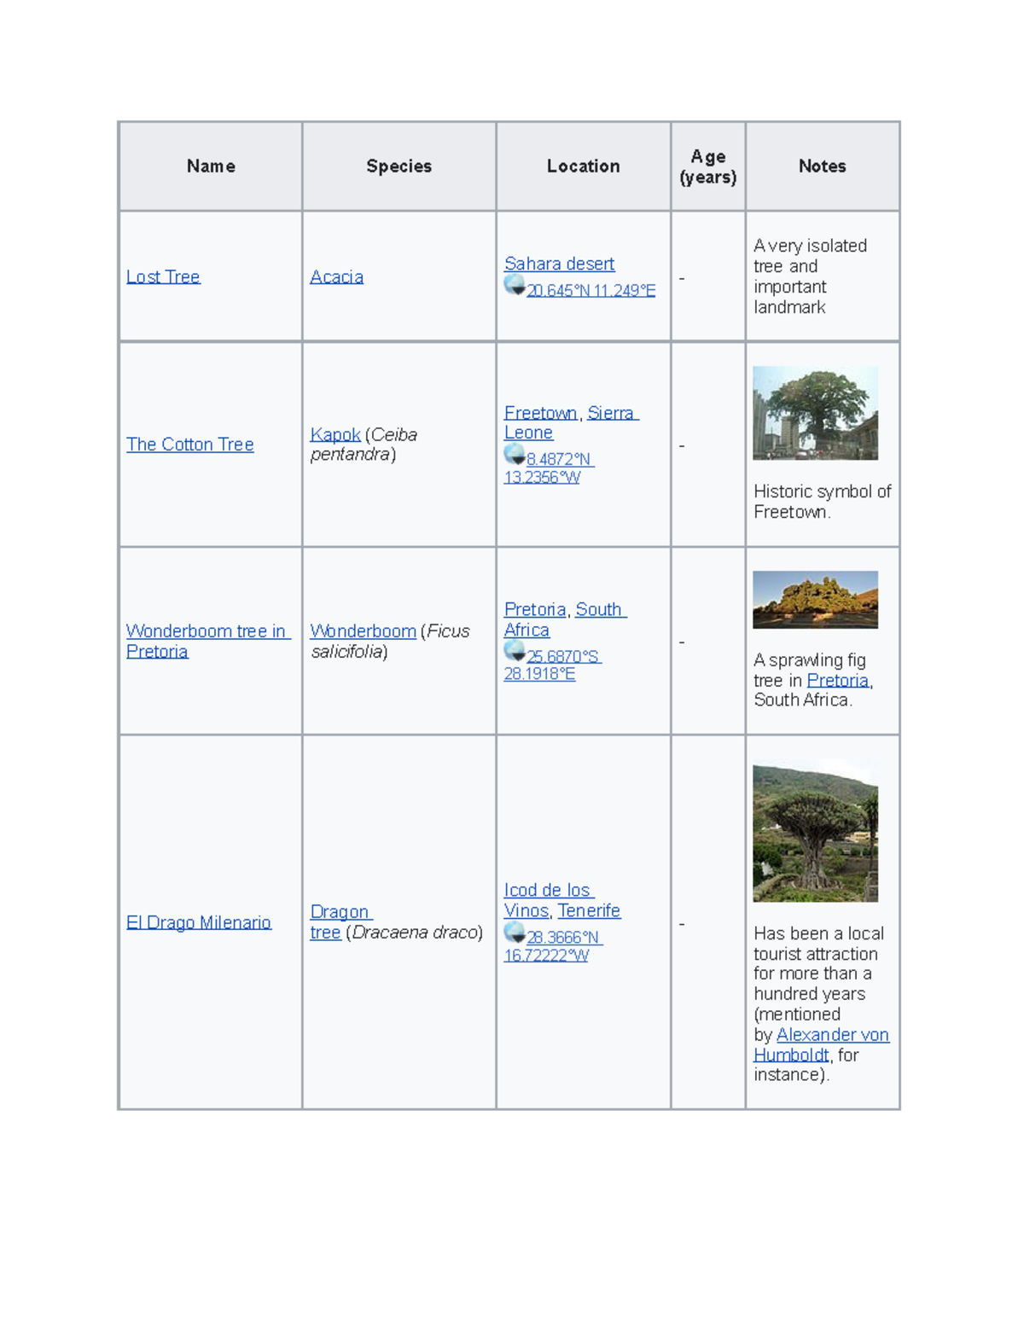Click the Location column header
The image size is (1024, 1325).
(x=584, y=166)
